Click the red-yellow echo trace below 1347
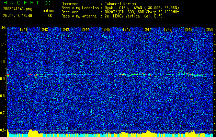Image resolution: width=216 pixels, height=137 pixels. point(148,75)
